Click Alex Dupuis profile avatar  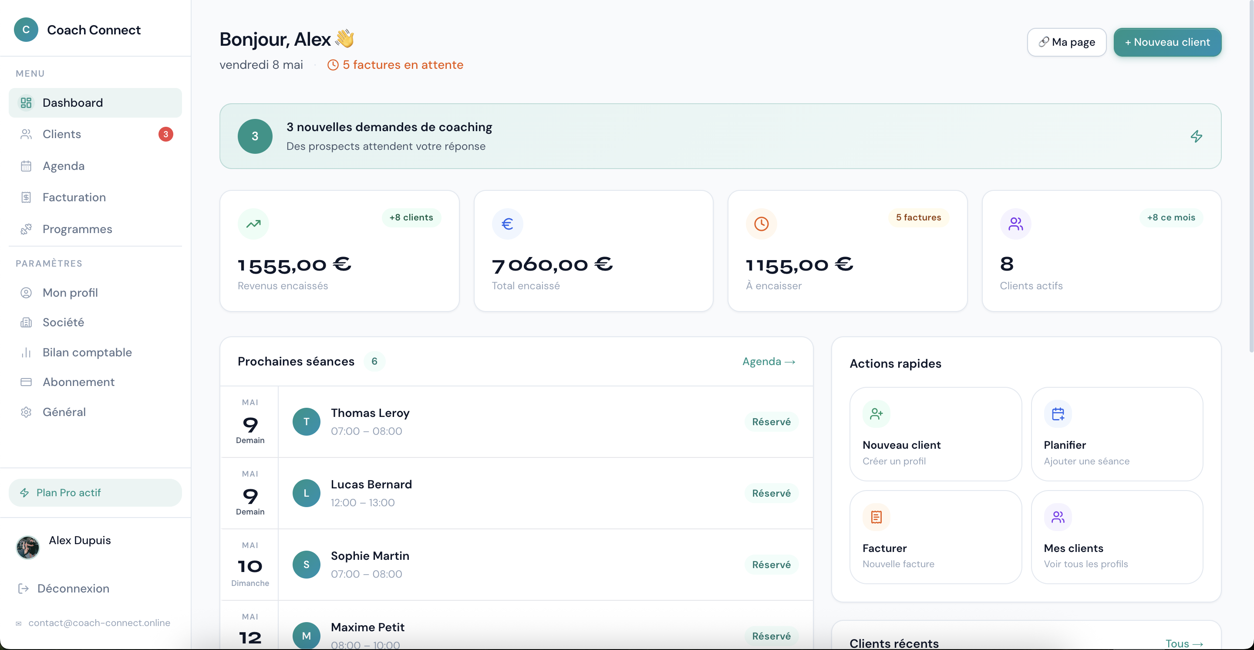click(x=28, y=548)
